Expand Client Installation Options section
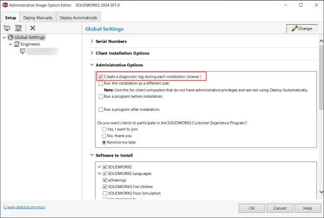 (x=92, y=54)
